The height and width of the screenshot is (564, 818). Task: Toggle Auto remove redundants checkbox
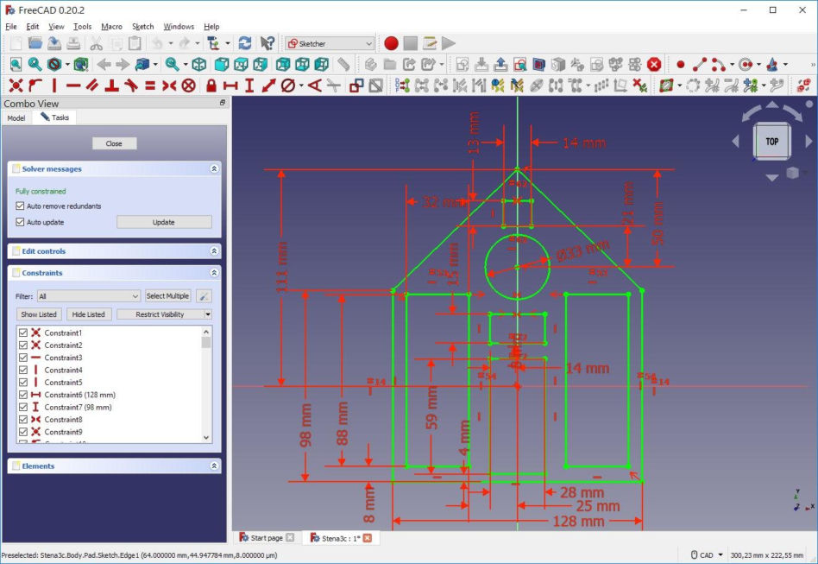click(20, 206)
